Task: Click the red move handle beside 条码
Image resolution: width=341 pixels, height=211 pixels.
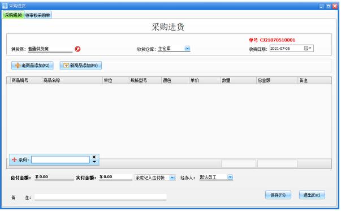Action: 14,160
